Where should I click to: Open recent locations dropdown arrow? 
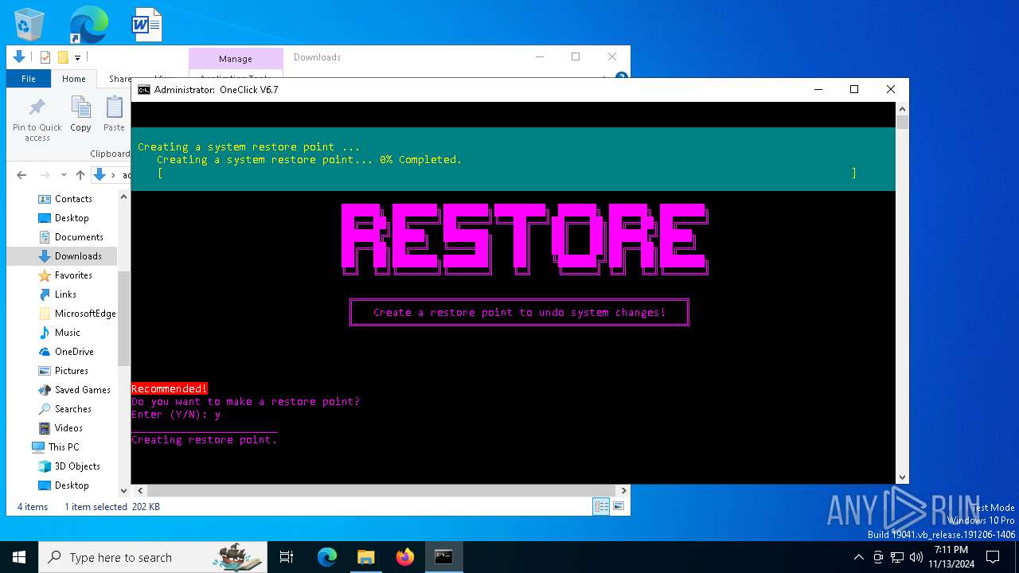tap(64, 175)
